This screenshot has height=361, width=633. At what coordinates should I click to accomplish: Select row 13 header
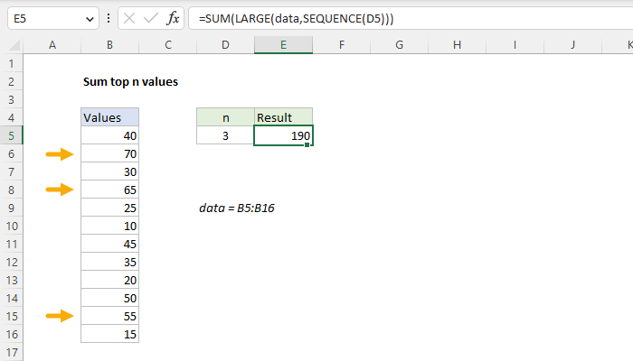click(x=11, y=280)
